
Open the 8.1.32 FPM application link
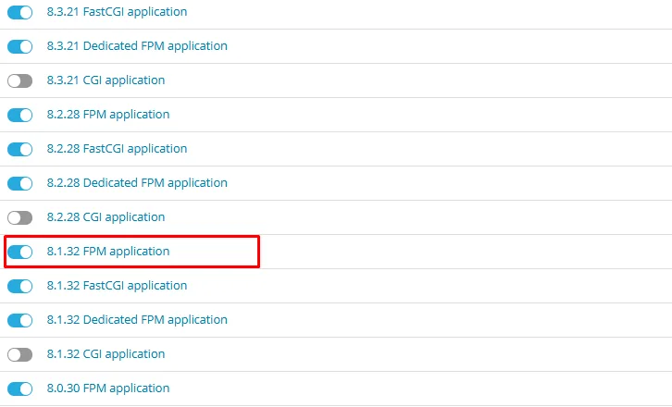(x=107, y=252)
